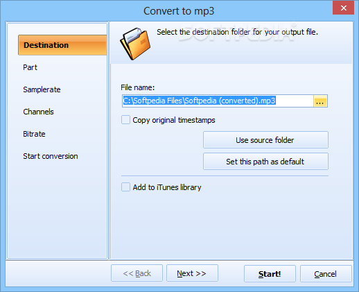359x292 pixels.
Task: Click the browse button with three dots
Action: (320, 101)
